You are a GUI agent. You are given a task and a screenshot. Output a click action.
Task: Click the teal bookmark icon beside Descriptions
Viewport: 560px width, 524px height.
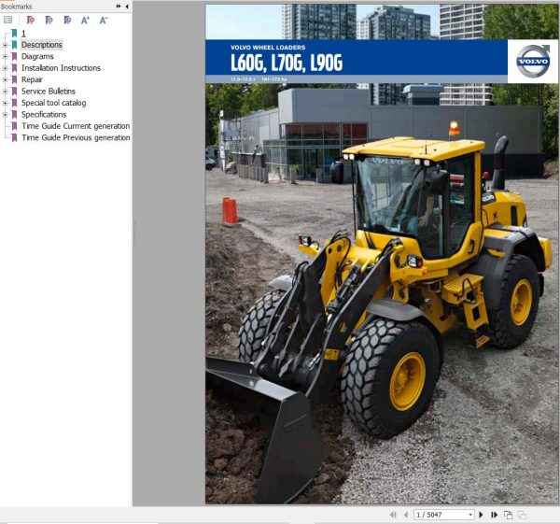14,45
